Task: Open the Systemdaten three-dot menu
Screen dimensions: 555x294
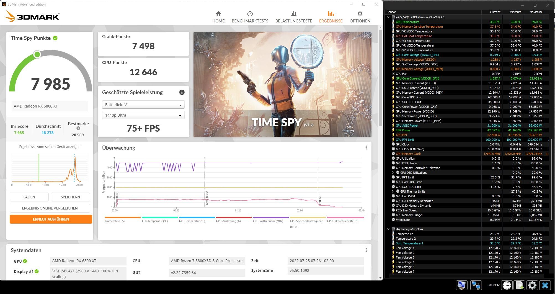Action: [x=366, y=250]
